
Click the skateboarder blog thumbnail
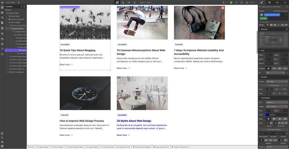pos(142,23)
